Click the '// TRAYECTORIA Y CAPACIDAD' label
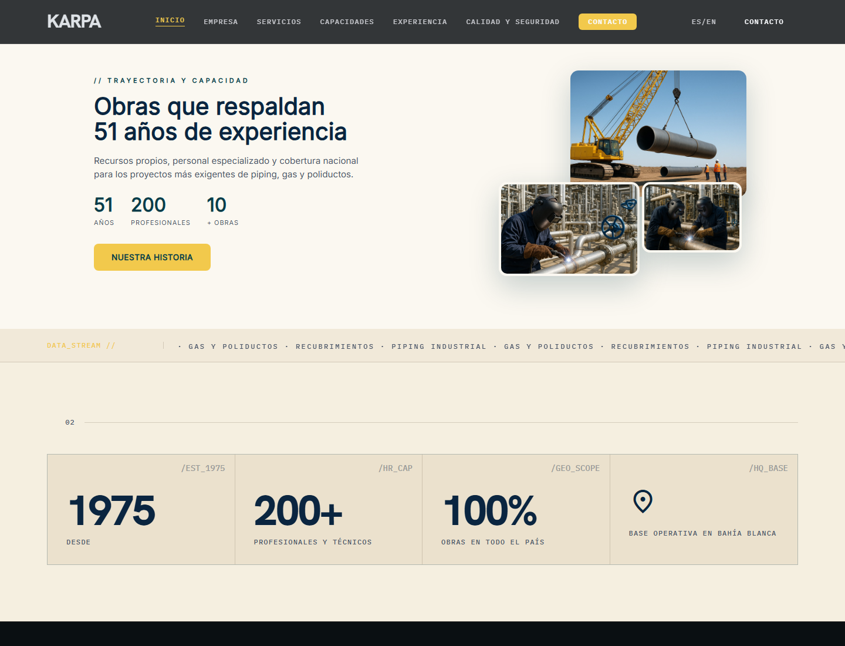This screenshot has width=845, height=646. pyautogui.click(x=171, y=80)
